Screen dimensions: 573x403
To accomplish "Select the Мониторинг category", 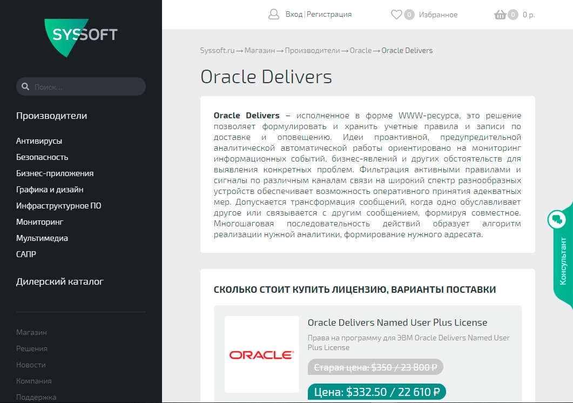I will tap(39, 221).
